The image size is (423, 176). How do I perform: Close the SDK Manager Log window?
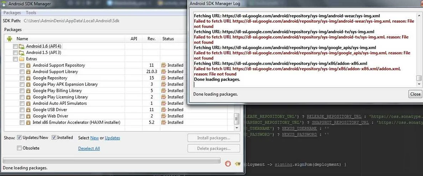(x=415, y=94)
